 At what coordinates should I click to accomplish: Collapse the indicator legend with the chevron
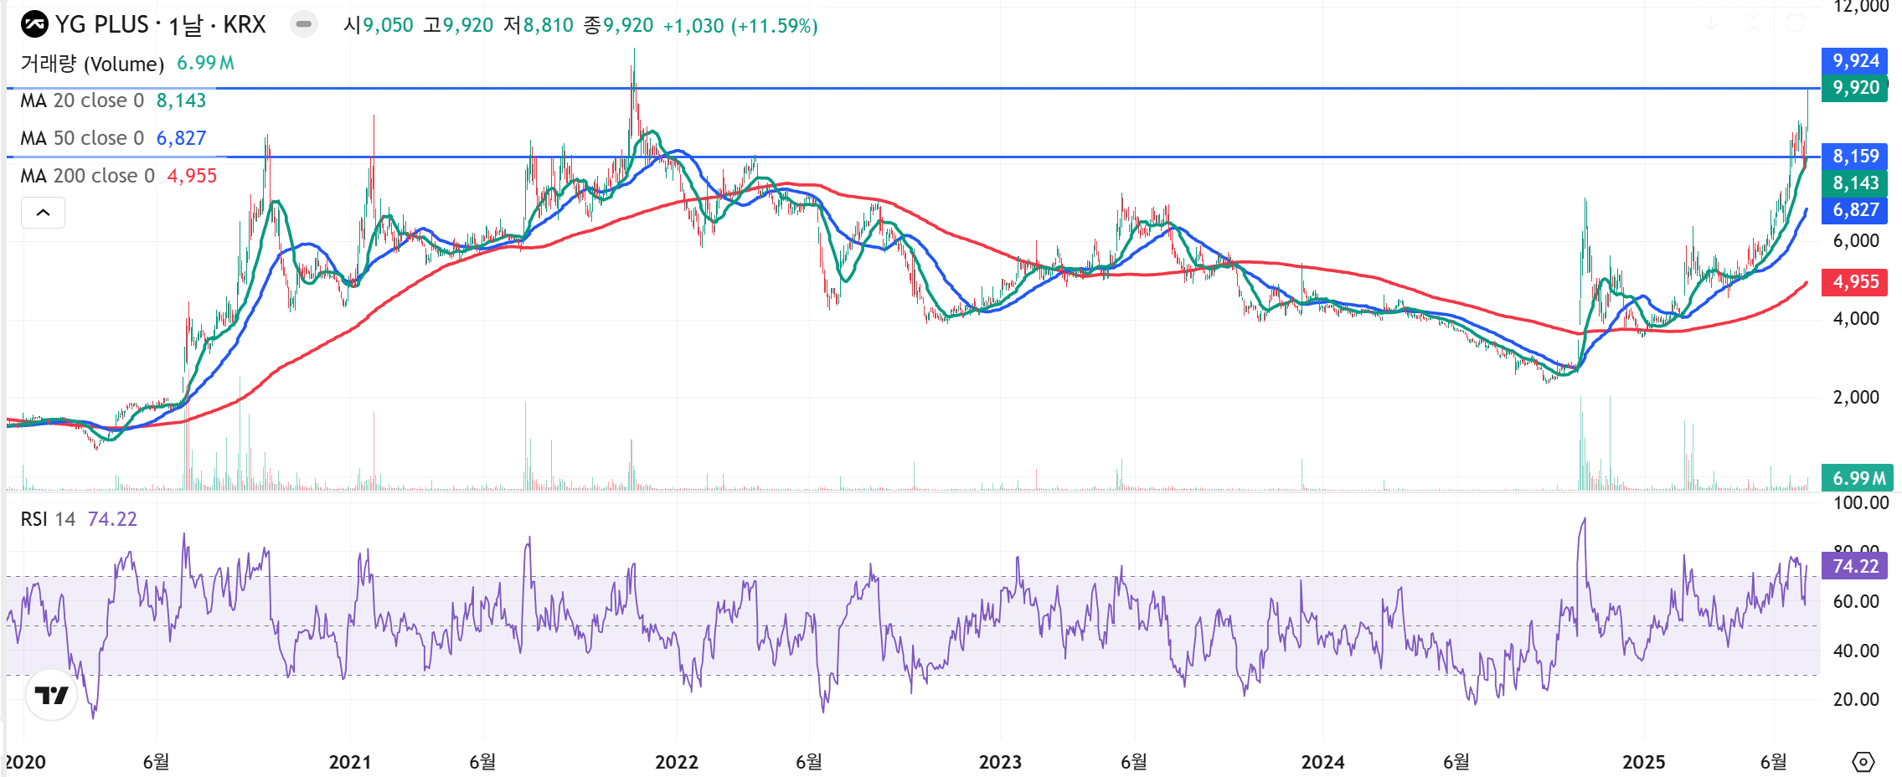[43, 213]
